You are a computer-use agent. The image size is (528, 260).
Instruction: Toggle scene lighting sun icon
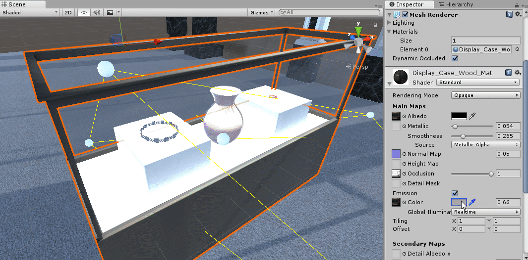tap(84, 12)
